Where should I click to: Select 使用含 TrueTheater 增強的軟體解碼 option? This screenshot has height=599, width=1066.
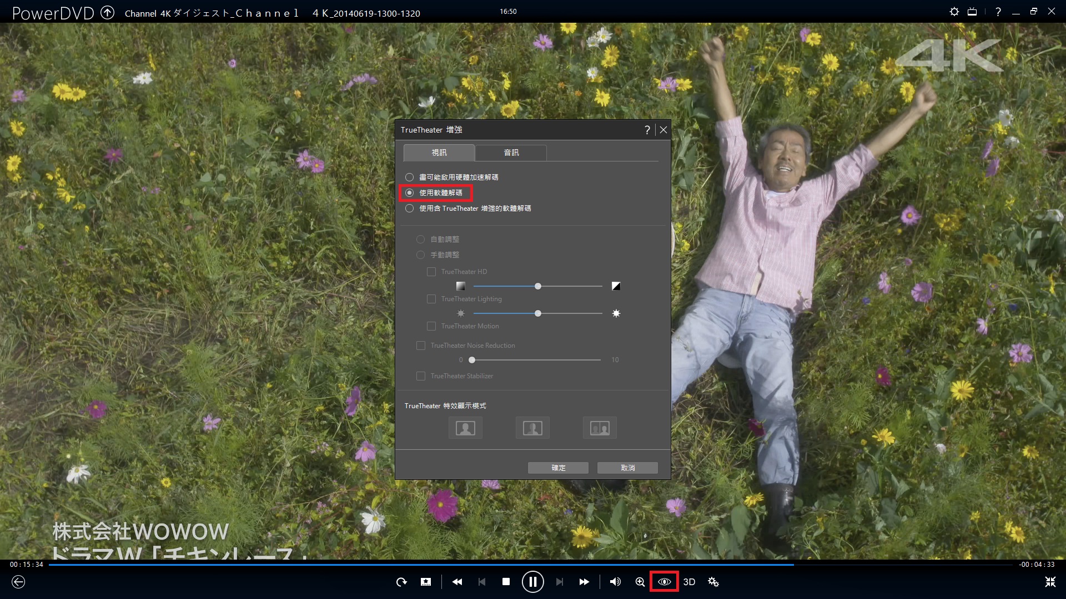pyautogui.click(x=410, y=209)
